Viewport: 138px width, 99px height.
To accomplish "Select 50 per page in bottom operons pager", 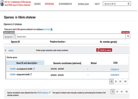I will tap(122, 92).
